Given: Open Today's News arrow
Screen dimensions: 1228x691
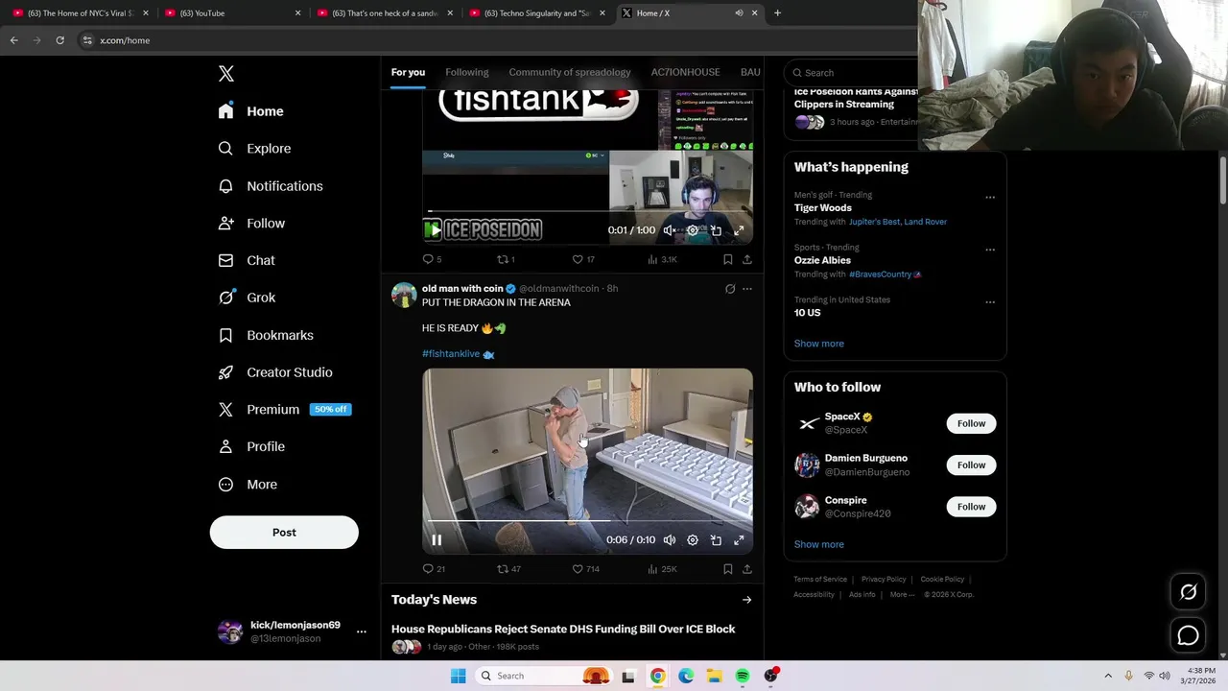Looking at the screenshot, I should point(746,601).
